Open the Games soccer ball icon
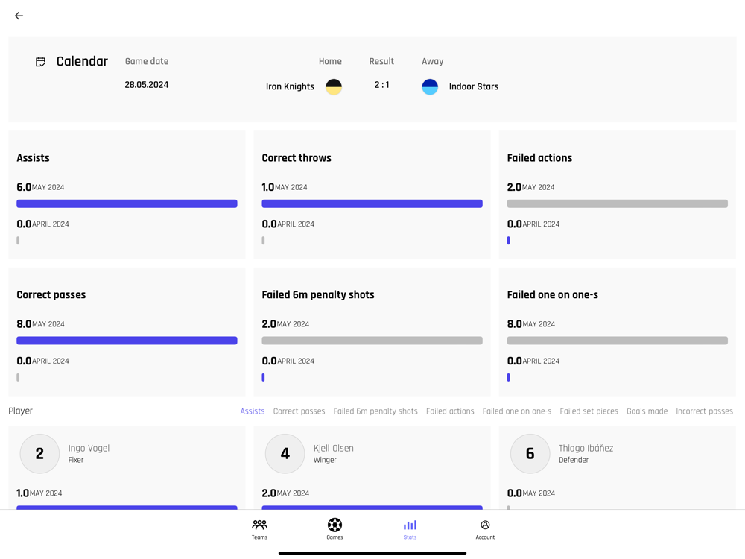745x559 pixels. (x=335, y=525)
